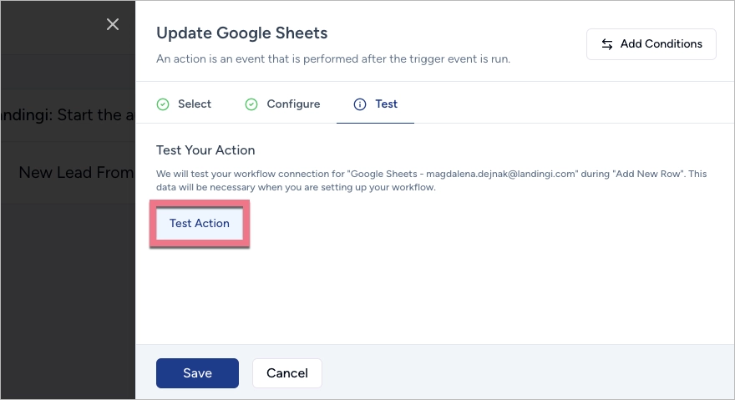The height and width of the screenshot is (400, 735).
Task: Go to the Test tab
Action: (x=385, y=104)
